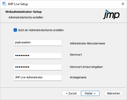Click the 'Kennwort erneut eingeben' label
The image size is (127, 100).
[x=86, y=67]
